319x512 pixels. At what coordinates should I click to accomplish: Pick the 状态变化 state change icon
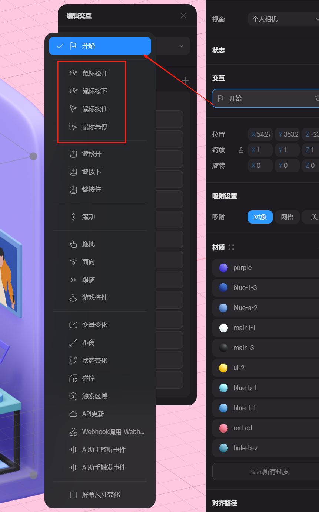(x=73, y=361)
